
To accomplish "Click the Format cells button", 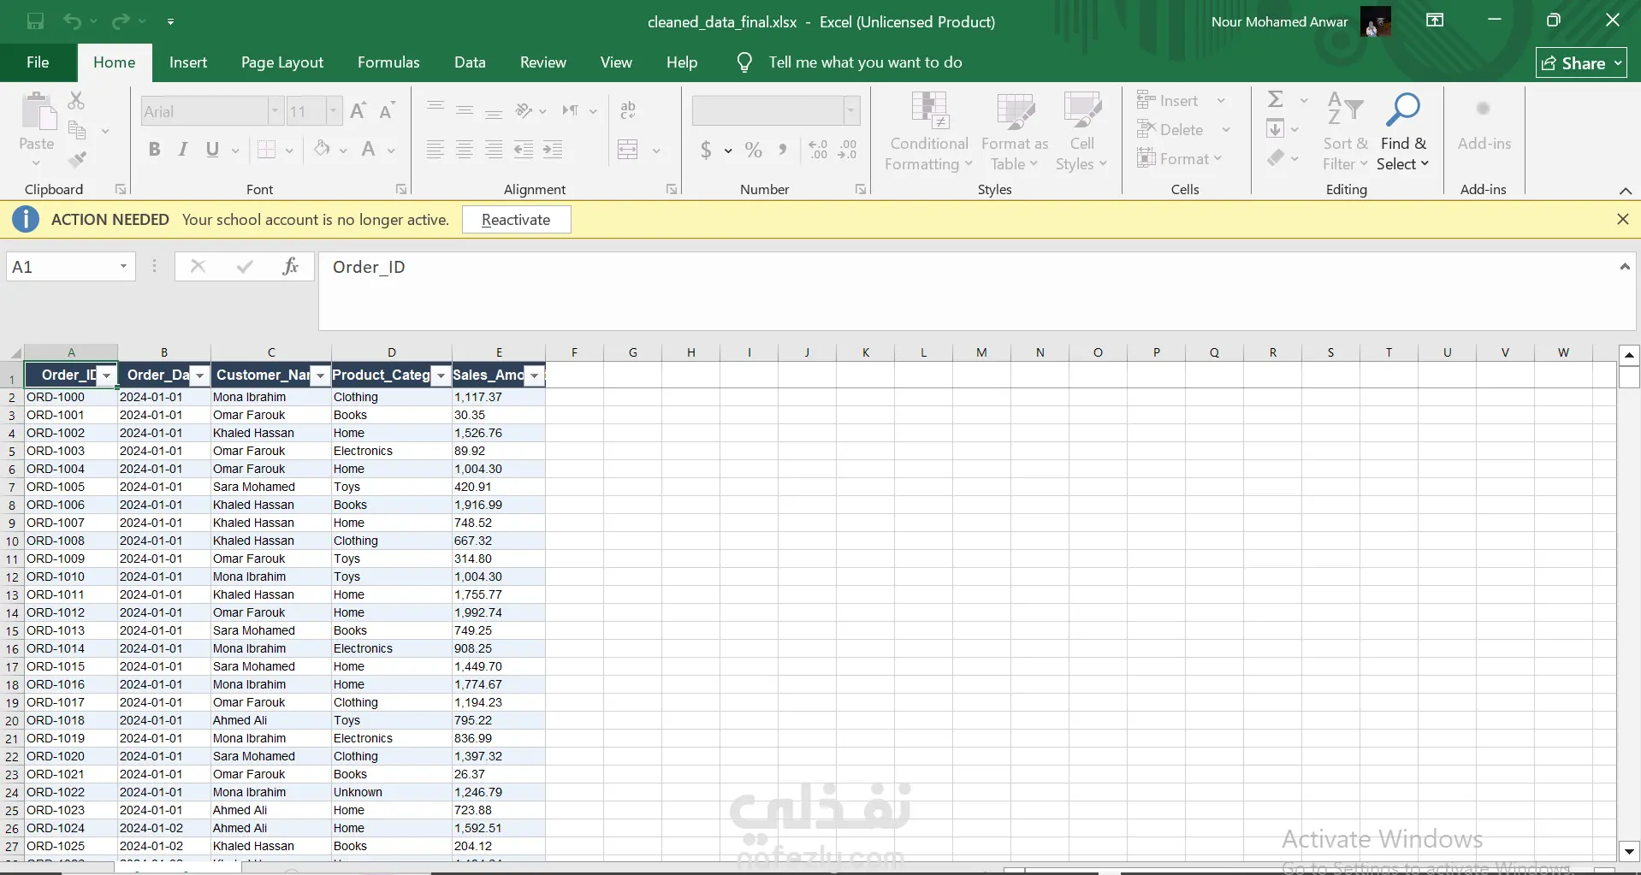I will click(1179, 159).
